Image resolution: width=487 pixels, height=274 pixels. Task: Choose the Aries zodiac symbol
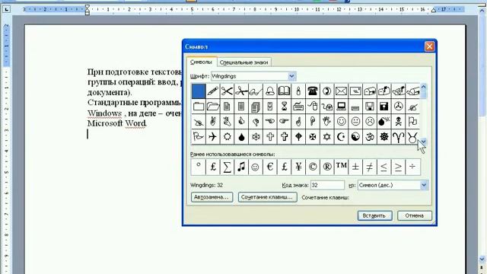(x=398, y=137)
